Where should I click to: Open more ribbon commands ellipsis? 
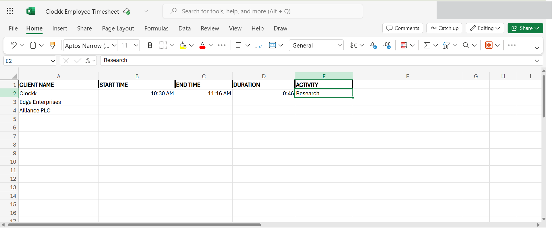point(512,45)
